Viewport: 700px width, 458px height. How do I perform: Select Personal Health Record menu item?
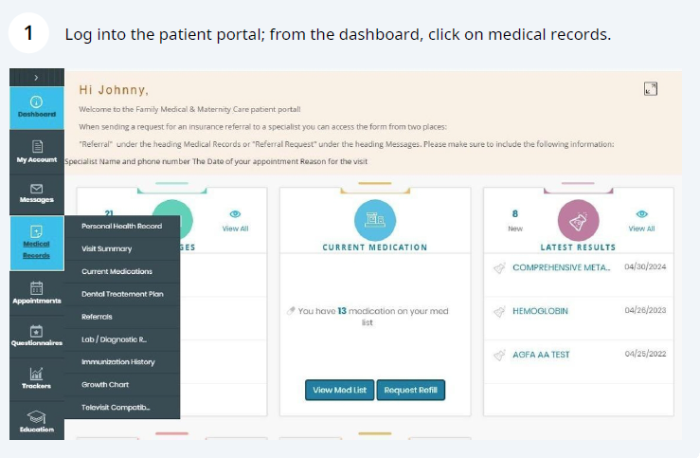[122, 226]
